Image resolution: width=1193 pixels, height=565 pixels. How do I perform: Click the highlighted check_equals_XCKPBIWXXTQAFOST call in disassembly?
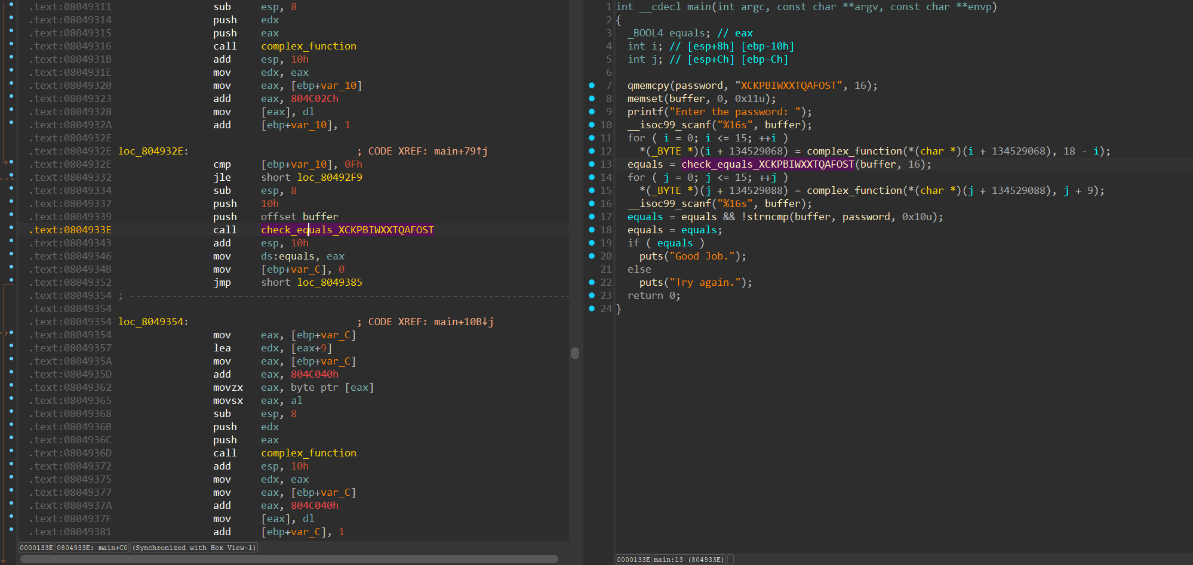(x=348, y=230)
